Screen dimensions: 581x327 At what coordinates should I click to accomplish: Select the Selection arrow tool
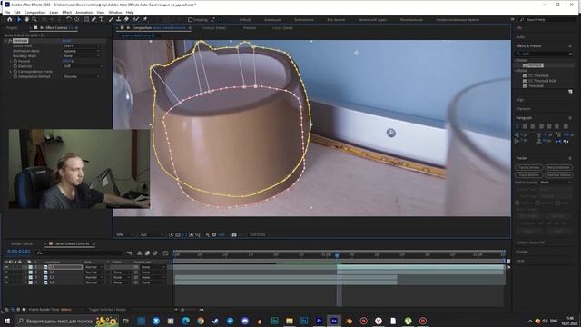click(19, 19)
